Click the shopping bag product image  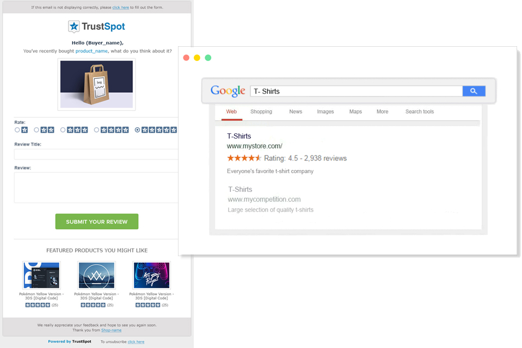tap(96, 84)
